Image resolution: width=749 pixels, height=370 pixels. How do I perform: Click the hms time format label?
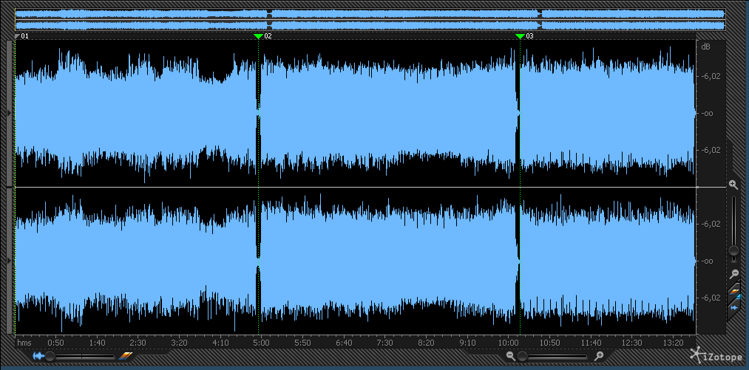[24, 343]
